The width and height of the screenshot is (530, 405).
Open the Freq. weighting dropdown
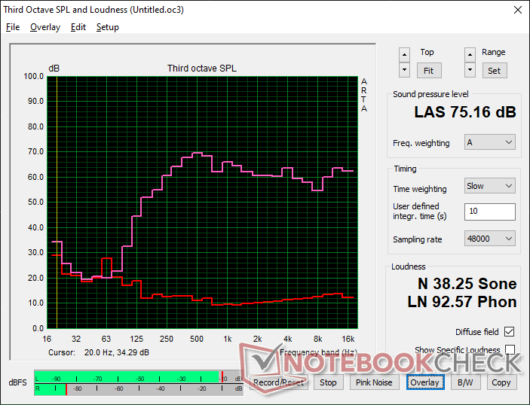(490, 142)
